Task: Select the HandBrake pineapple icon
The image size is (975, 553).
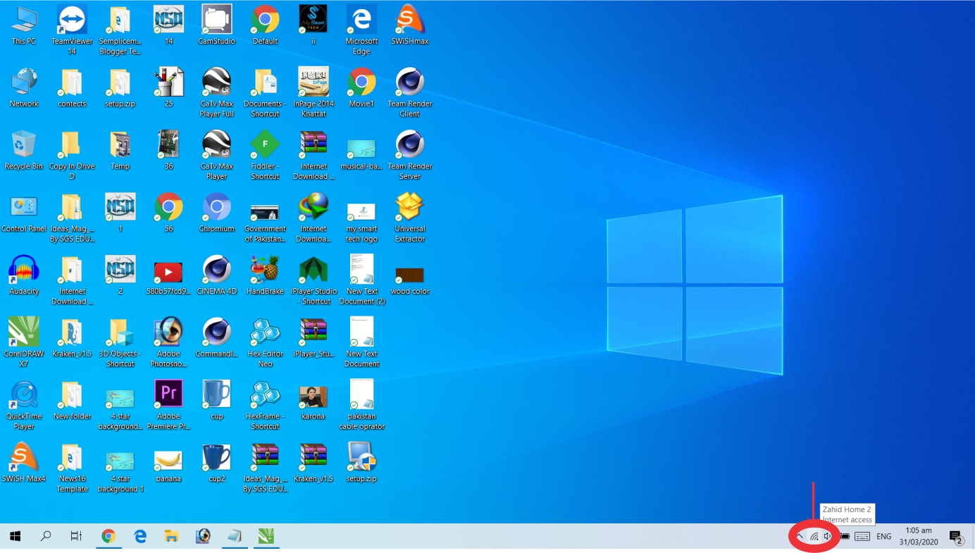Action: (265, 275)
